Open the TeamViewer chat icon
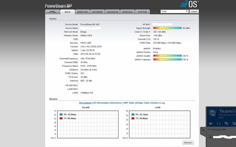236x147 pixels. (226, 123)
